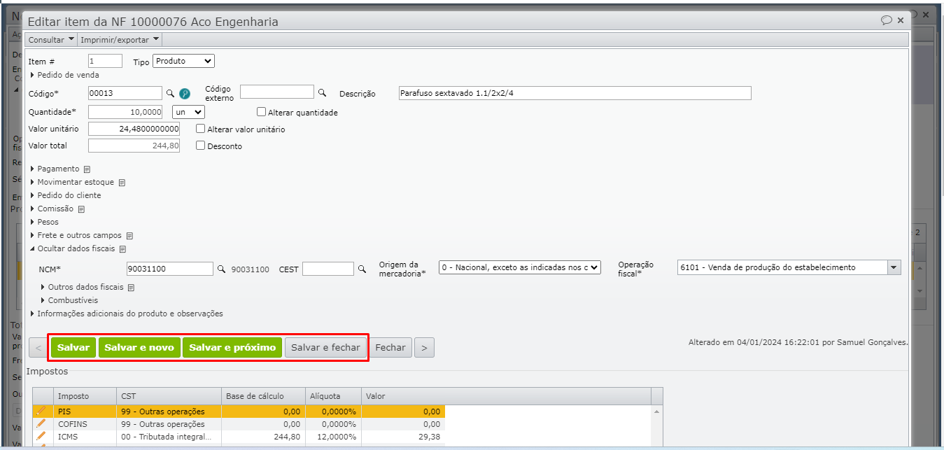Click note icon beside Ocultar dados fiscais

tap(122, 249)
